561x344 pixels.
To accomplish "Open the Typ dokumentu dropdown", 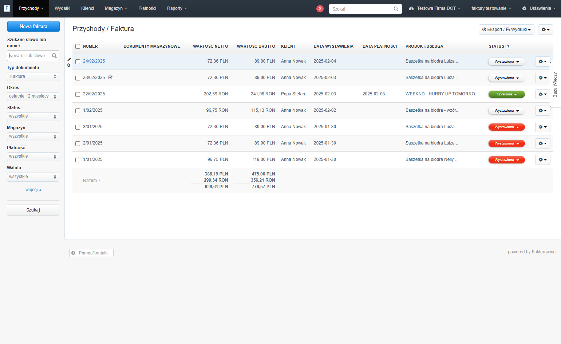I will coord(33,76).
